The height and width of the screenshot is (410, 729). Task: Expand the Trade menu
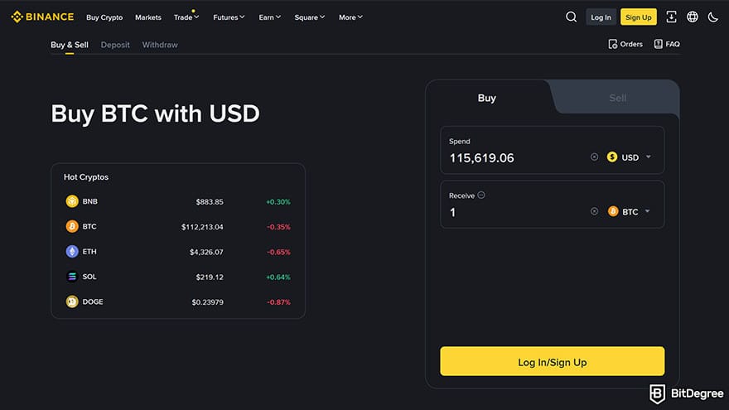tap(186, 17)
